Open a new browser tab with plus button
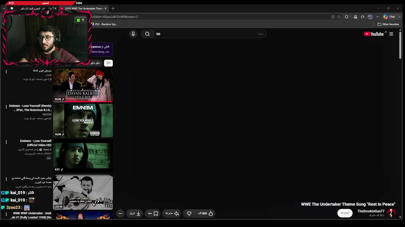Screen dimensions: 405x227 (x=113, y=9)
